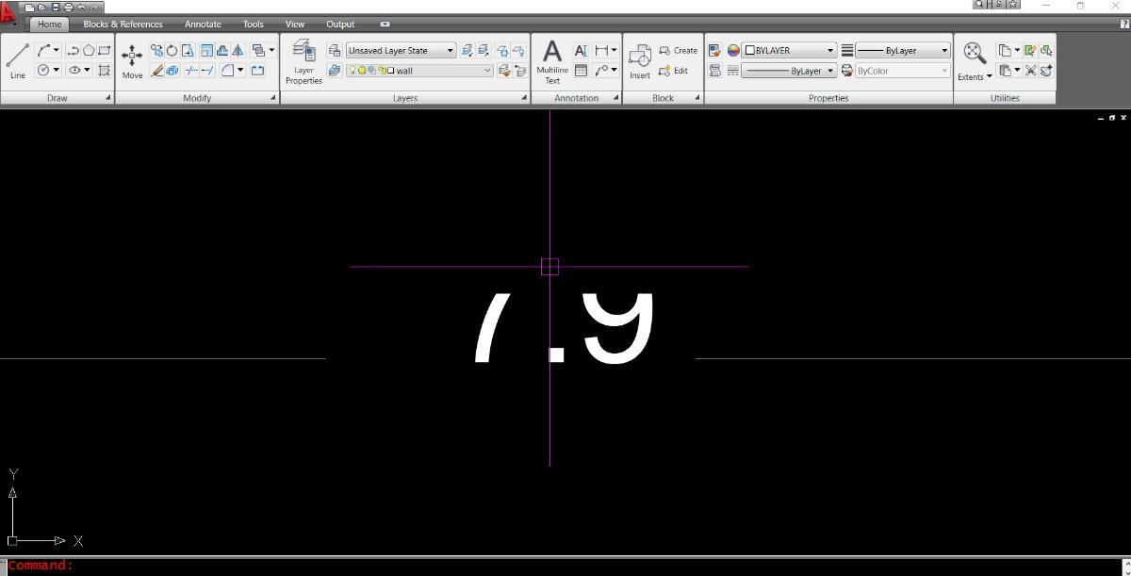This screenshot has height=576, width=1131.
Task: Click the Polygon tool icon
Action: [x=89, y=51]
